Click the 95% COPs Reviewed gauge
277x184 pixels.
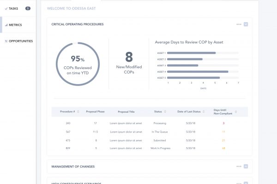point(78,64)
